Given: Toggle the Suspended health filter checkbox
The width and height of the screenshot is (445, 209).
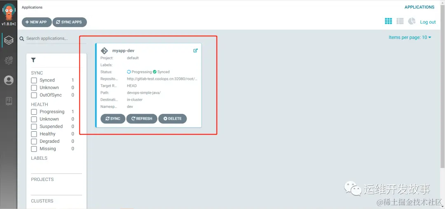Looking at the screenshot, I should (34, 127).
